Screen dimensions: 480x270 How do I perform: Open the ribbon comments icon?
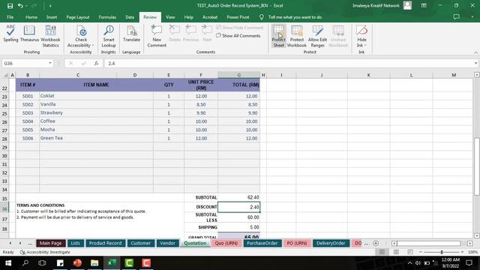[456, 17]
